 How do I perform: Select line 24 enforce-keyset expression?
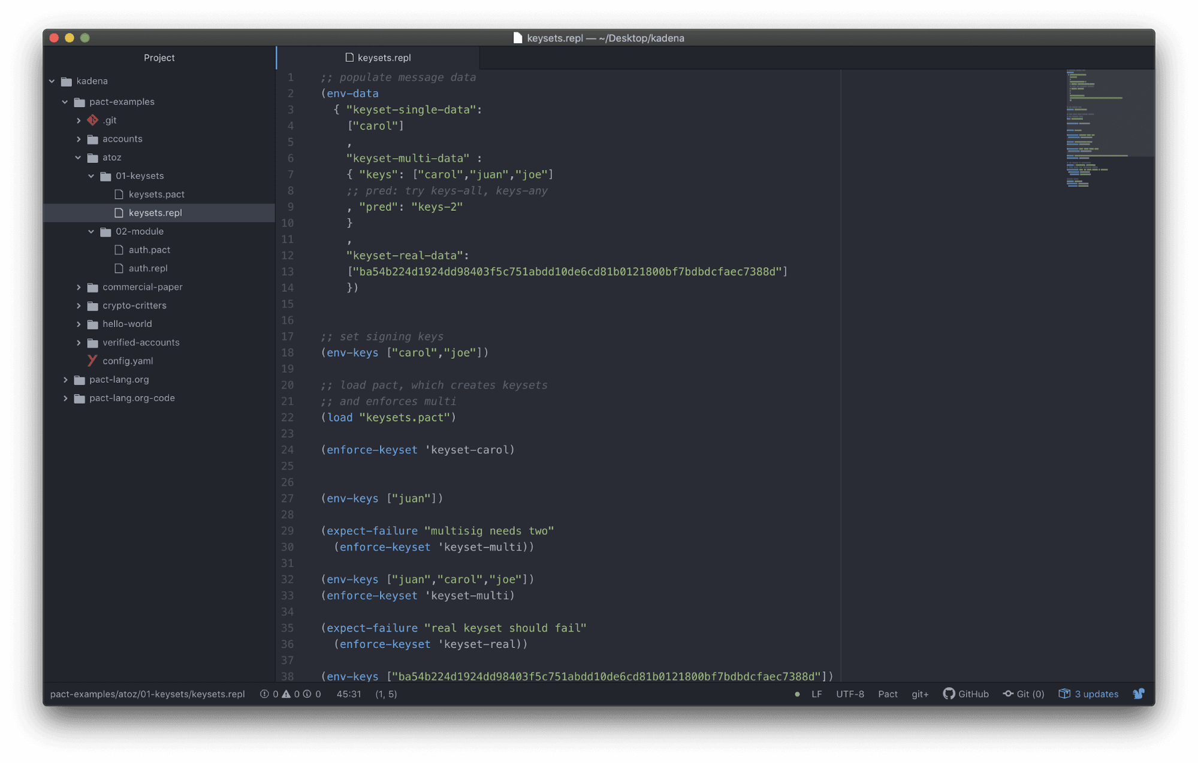pos(417,450)
